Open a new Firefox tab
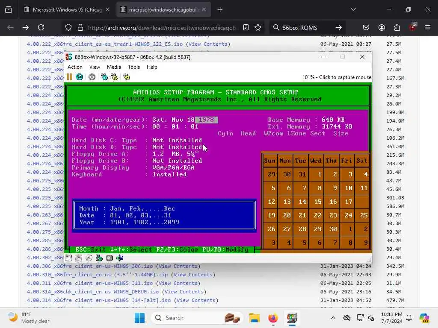 220,10
